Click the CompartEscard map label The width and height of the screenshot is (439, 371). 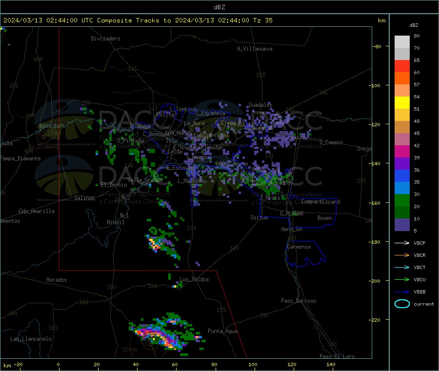pyautogui.click(x=320, y=201)
